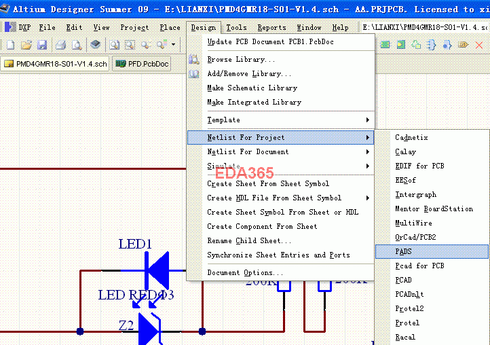Zoom on selected objects with the magnifier-sparkle icon

tap(146, 45)
